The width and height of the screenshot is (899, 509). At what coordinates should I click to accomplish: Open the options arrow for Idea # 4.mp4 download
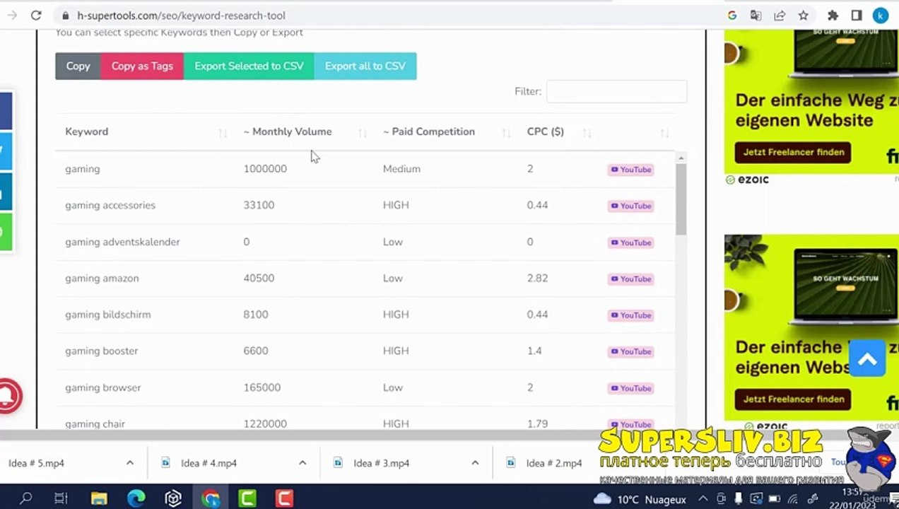pyautogui.click(x=302, y=463)
